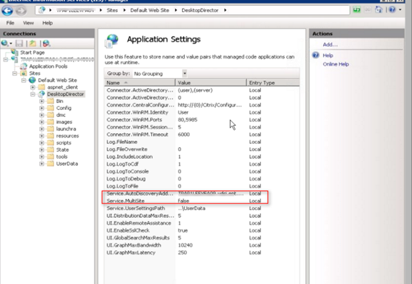Select the UI.EnableRemoteAssistance setting row
The width and height of the screenshot is (412, 284).
[x=201, y=223]
